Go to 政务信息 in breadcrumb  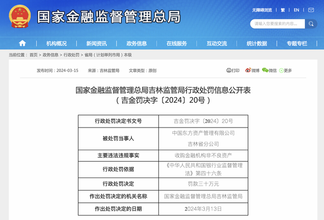coord(50,55)
